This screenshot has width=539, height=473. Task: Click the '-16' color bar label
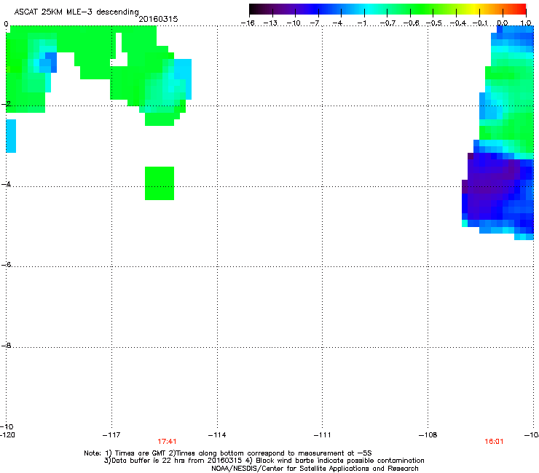click(x=248, y=23)
